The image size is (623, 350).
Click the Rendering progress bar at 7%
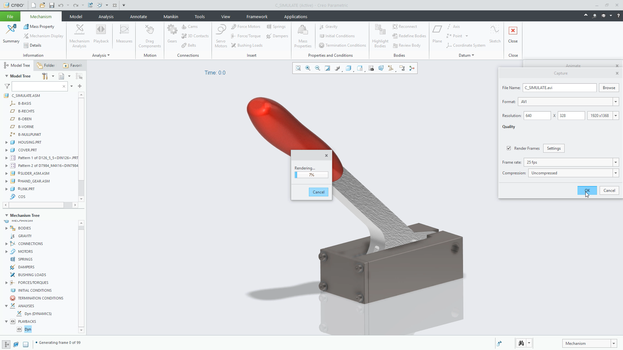pos(311,175)
